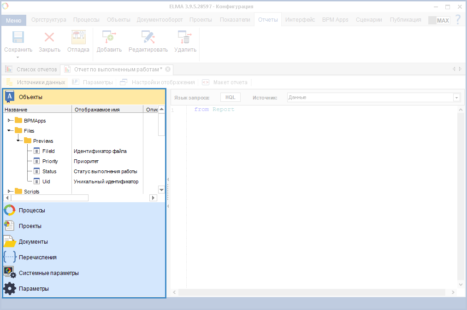Image resolution: width=467 pixels, height=310 pixels.
Task: Open the dropdown arrow under Save
Action: pyautogui.click(x=18, y=58)
